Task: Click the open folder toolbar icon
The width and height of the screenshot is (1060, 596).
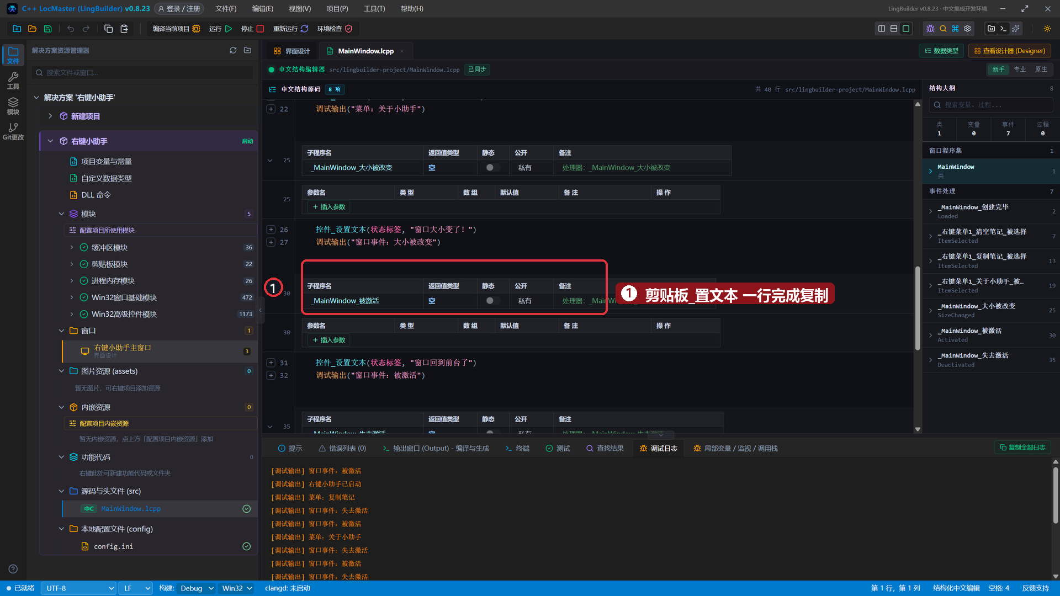Action: [32, 29]
